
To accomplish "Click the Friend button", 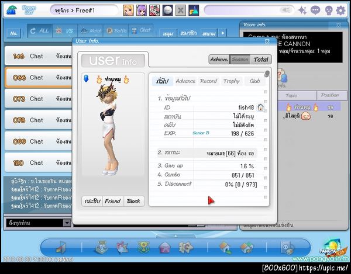I will (113, 201).
